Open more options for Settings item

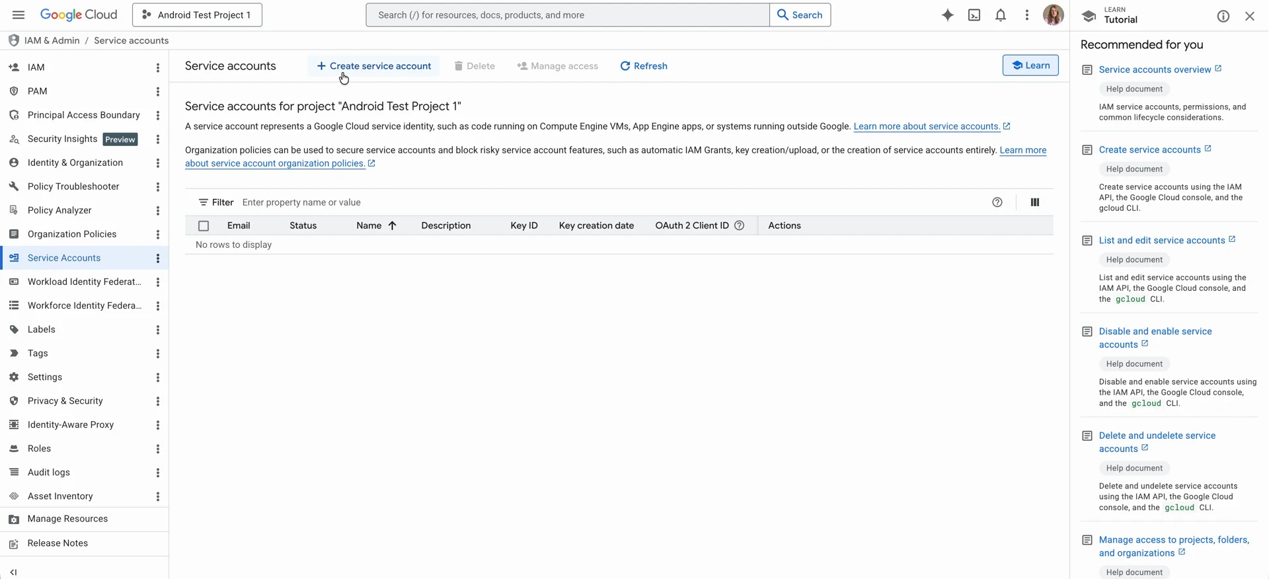coord(157,377)
